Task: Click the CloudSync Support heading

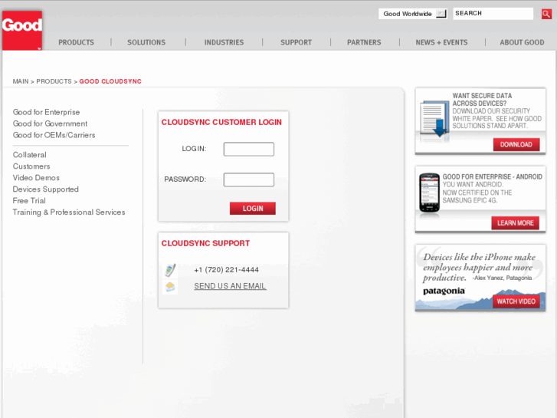Action: (205, 243)
